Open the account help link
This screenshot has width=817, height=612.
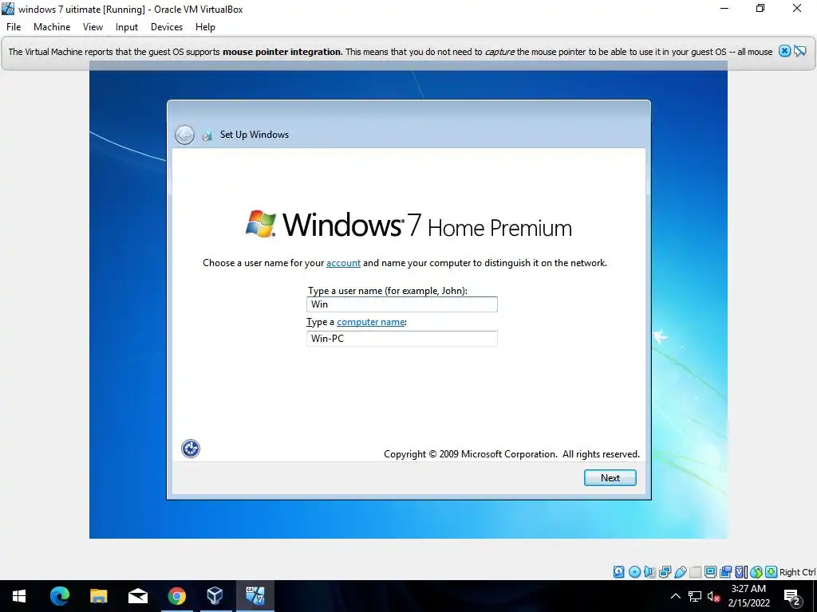click(x=343, y=263)
